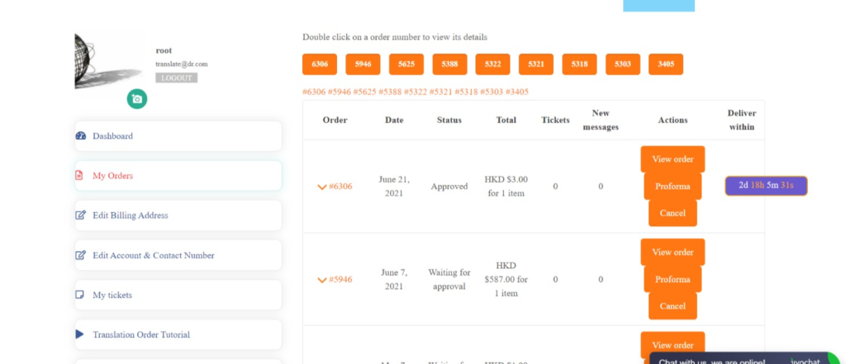Expand order #6306 using its chevron
The width and height of the screenshot is (846, 364).
click(x=322, y=187)
